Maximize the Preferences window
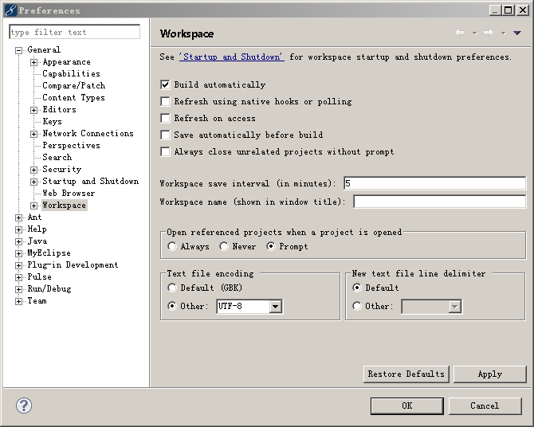 [508, 10]
